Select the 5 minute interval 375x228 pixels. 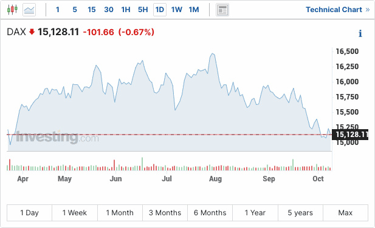click(75, 10)
